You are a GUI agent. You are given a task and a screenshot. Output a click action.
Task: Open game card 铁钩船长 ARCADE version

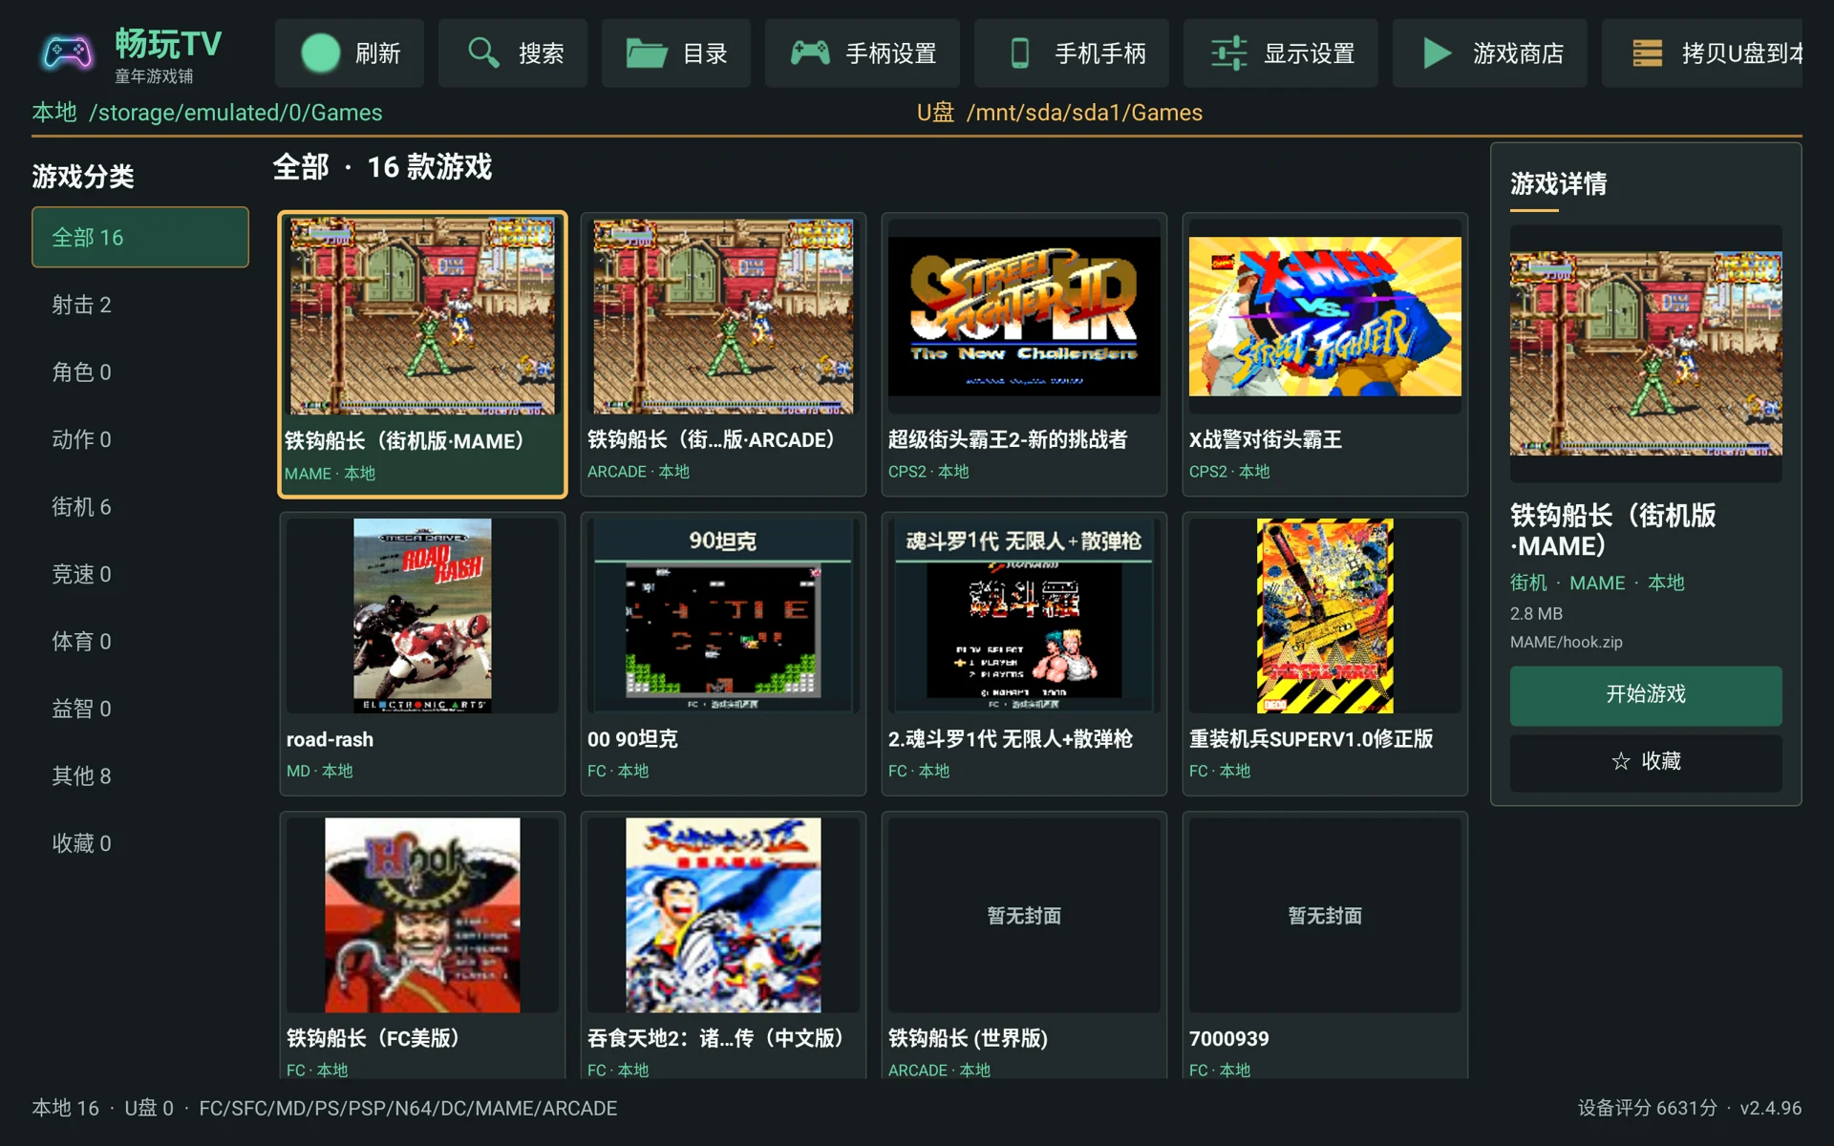tap(723, 354)
